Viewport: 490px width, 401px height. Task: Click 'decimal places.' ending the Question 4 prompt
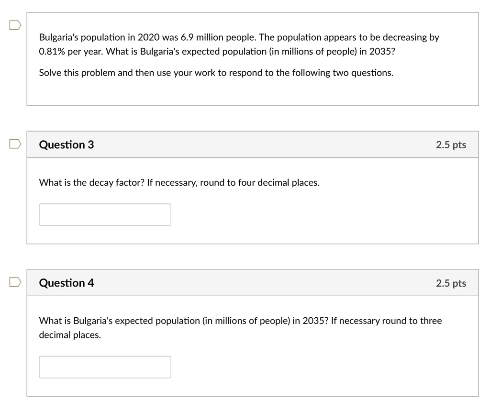(70, 335)
